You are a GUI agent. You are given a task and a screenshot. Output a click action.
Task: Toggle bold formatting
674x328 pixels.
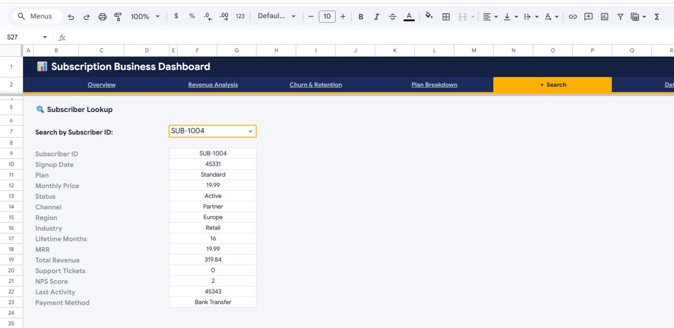[361, 16]
